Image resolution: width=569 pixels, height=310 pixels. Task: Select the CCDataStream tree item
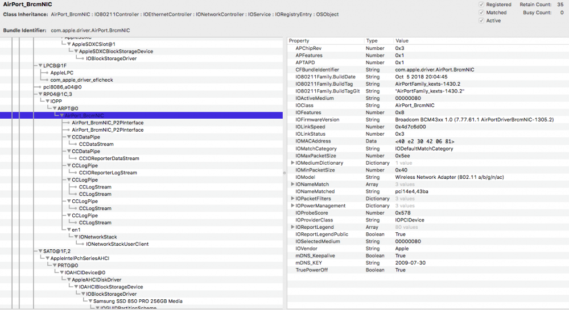[x=96, y=144]
